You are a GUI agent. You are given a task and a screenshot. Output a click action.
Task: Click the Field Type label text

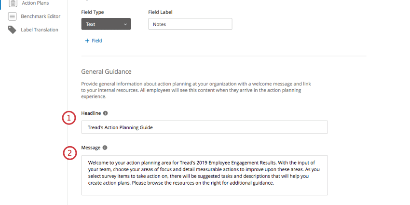tap(93, 12)
